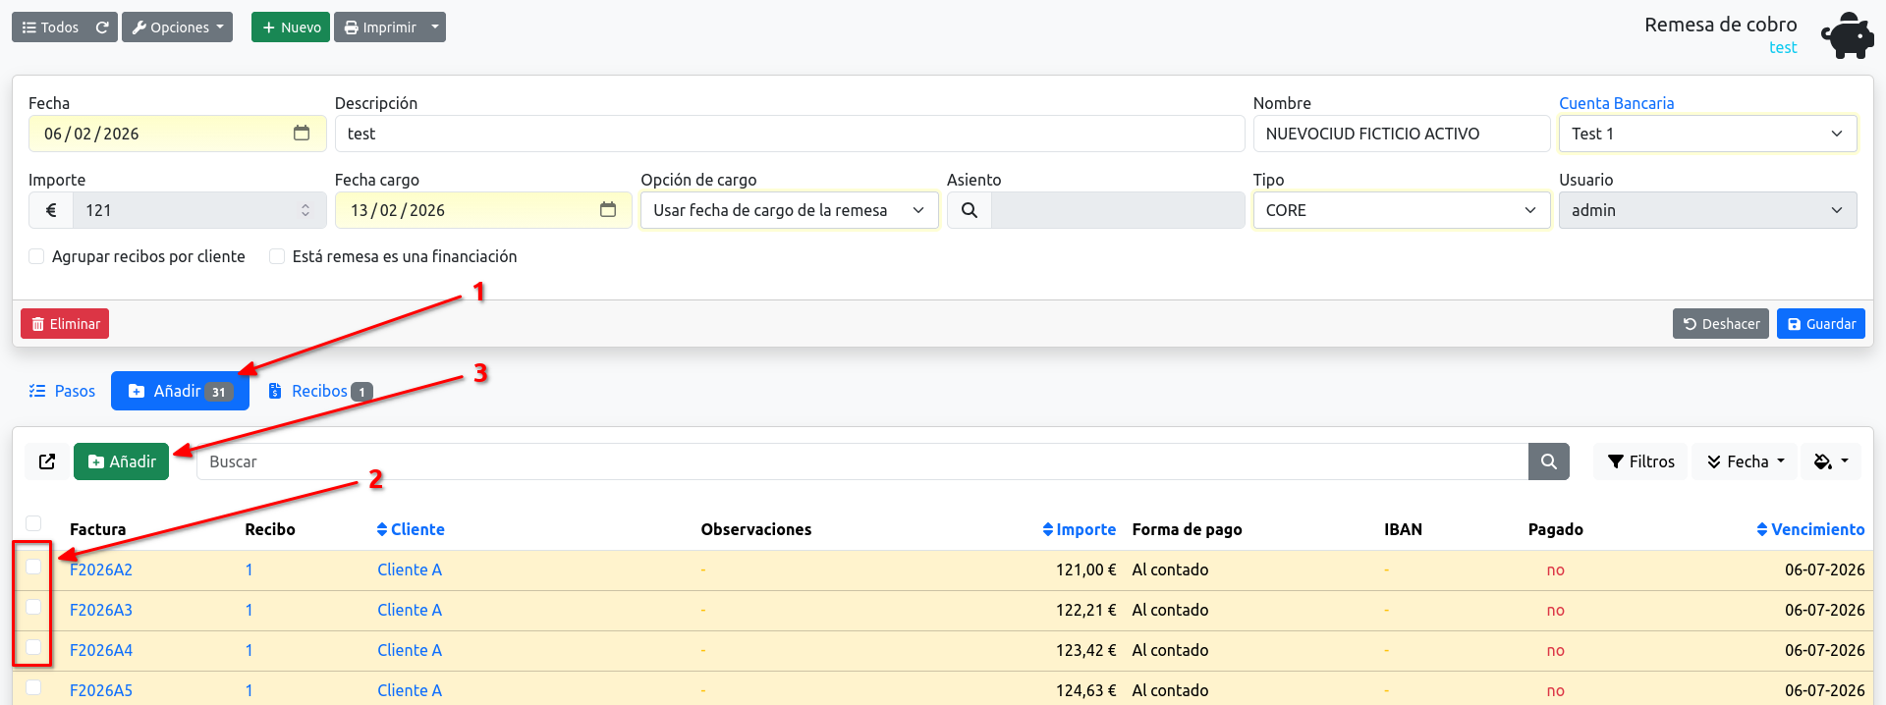Click the green Añadir button in list

[x=121, y=461]
